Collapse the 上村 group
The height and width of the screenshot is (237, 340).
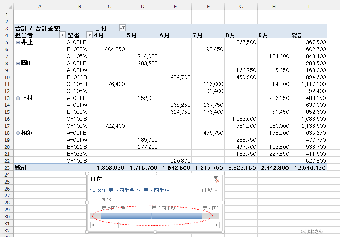tap(18, 98)
